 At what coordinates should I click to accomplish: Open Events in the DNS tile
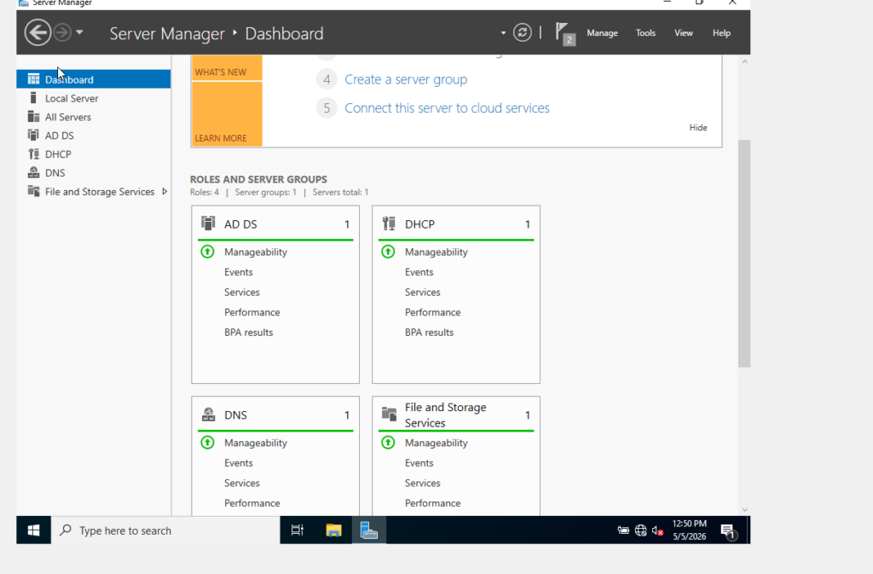tap(239, 462)
